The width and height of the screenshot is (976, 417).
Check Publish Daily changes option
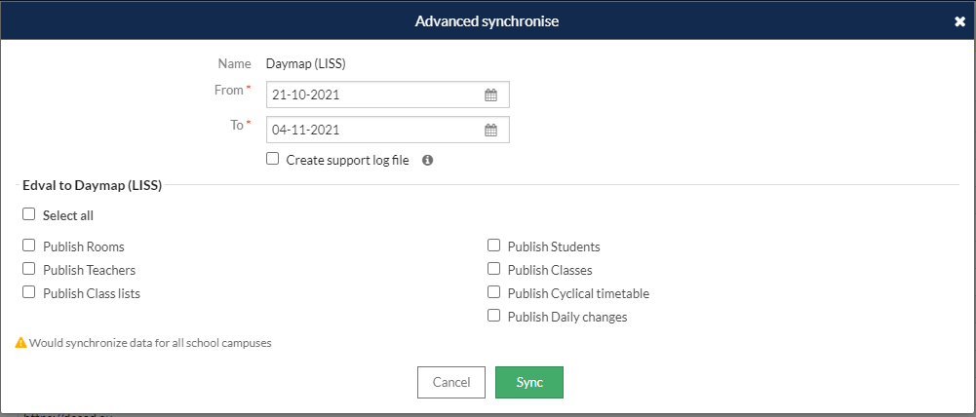coord(493,315)
